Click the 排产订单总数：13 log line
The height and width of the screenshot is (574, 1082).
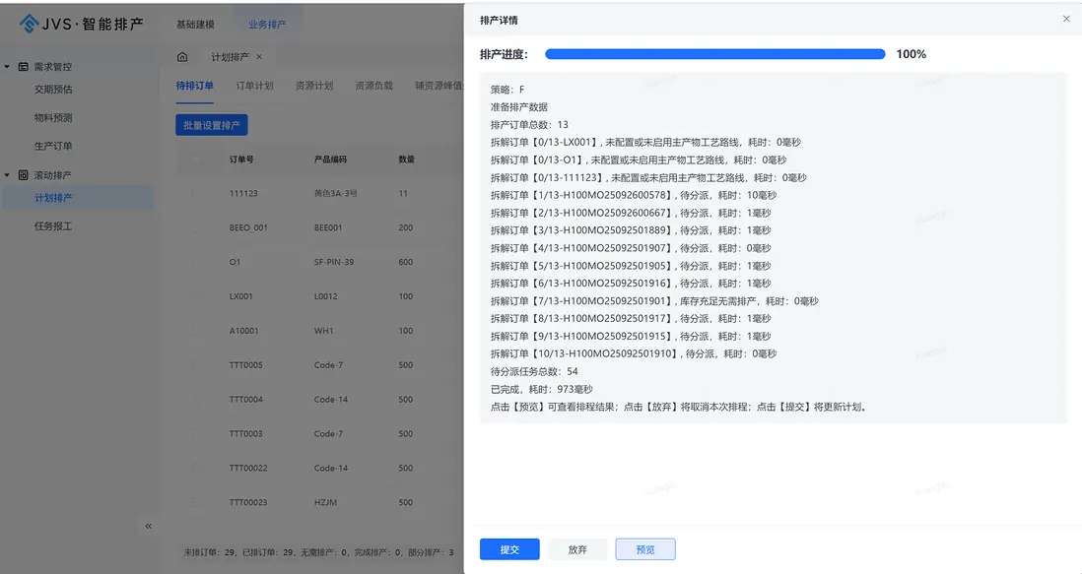point(529,125)
